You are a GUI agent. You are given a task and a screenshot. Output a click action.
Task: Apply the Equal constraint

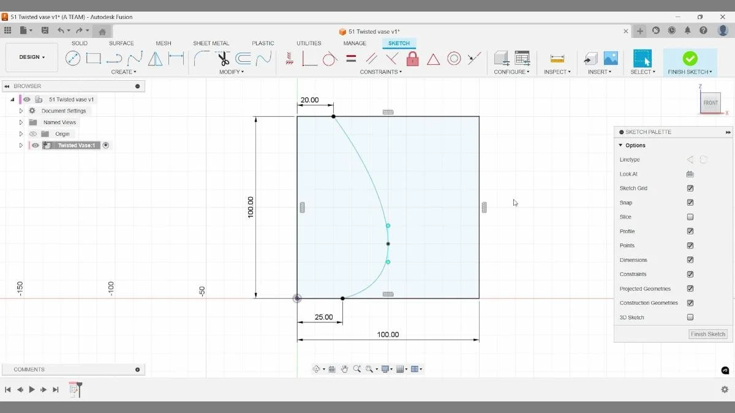click(351, 59)
